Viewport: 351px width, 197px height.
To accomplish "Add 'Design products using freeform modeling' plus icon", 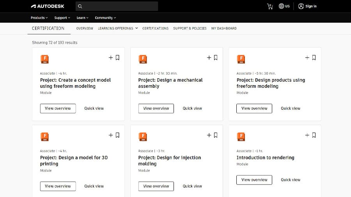I will [307, 58].
